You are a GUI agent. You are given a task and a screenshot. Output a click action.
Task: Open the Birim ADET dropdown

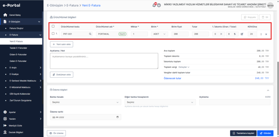coord(160,34)
